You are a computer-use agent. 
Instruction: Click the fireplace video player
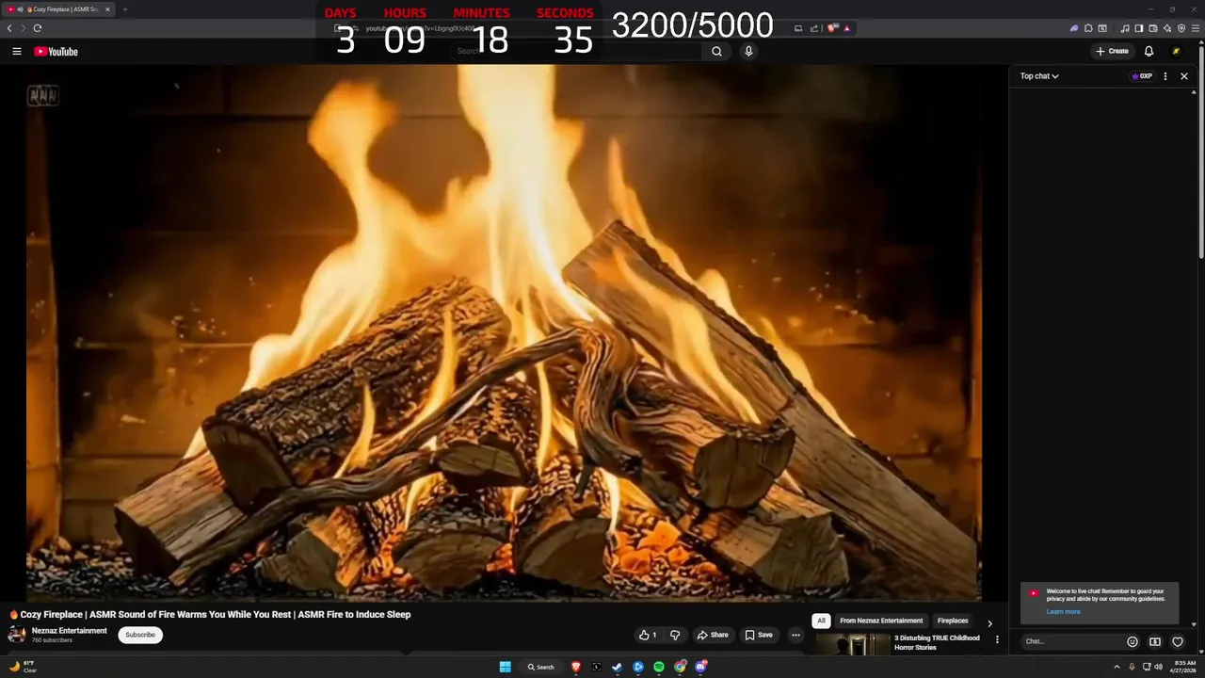coord(504,332)
